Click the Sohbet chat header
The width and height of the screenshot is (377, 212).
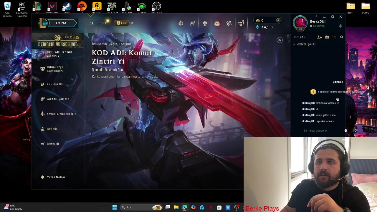(x=338, y=82)
